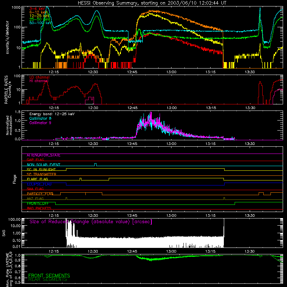Click the 'Size of Reduced Triangle' caption
This screenshot has width=287, height=287.
91,222
